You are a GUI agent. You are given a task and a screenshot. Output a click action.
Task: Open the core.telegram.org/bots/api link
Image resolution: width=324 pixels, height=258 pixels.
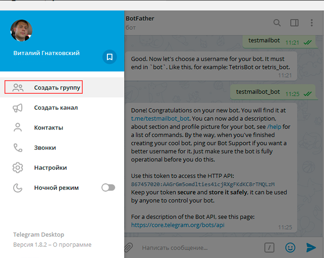pos(178,225)
